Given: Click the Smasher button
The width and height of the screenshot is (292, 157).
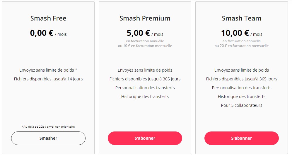Looking at the screenshot, I should click(x=48, y=138).
